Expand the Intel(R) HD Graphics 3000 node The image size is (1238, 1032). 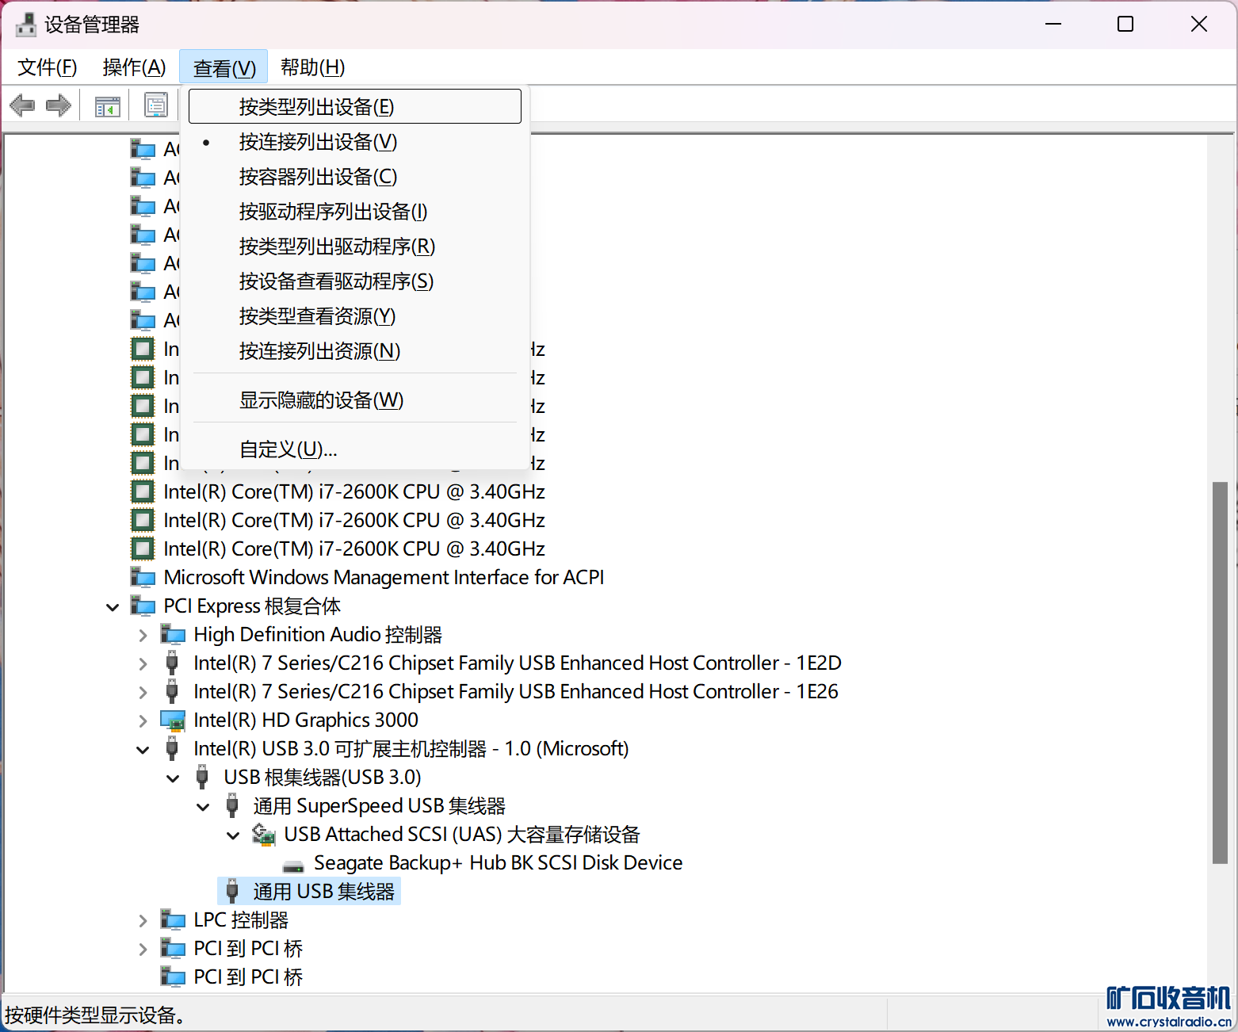[x=143, y=720]
